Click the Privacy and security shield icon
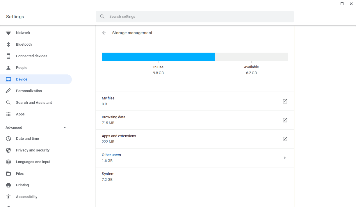This screenshot has height=207, width=356. coord(8,150)
